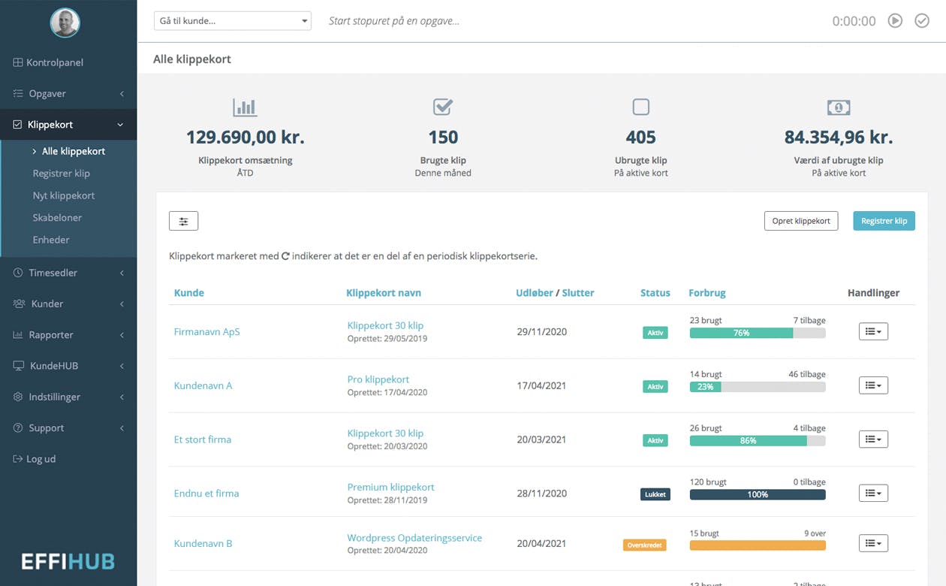Open the filter settings sliders button
The height and width of the screenshot is (586, 946).
pyautogui.click(x=183, y=221)
